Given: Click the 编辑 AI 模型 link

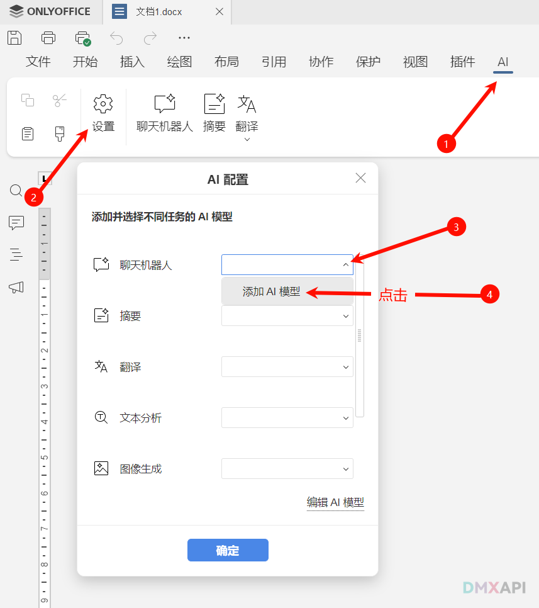Looking at the screenshot, I should [x=335, y=502].
